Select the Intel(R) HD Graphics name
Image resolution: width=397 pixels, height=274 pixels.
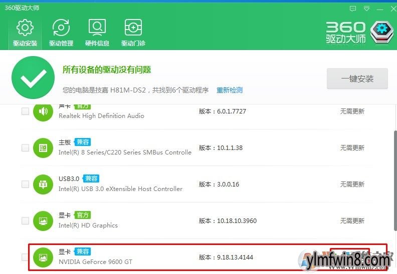pyautogui.click(x=88, y=225)
